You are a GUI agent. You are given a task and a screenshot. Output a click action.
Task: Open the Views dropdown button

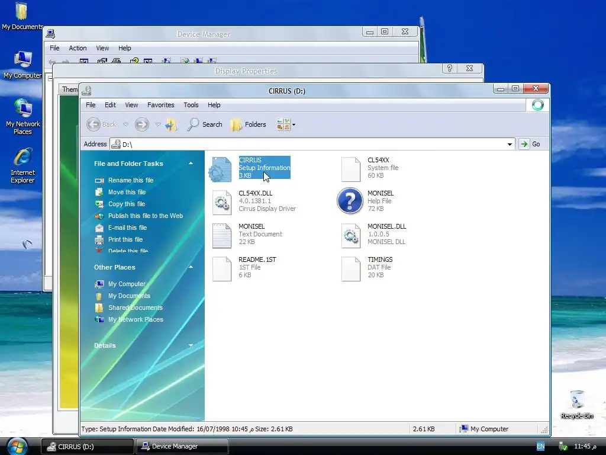286,124
